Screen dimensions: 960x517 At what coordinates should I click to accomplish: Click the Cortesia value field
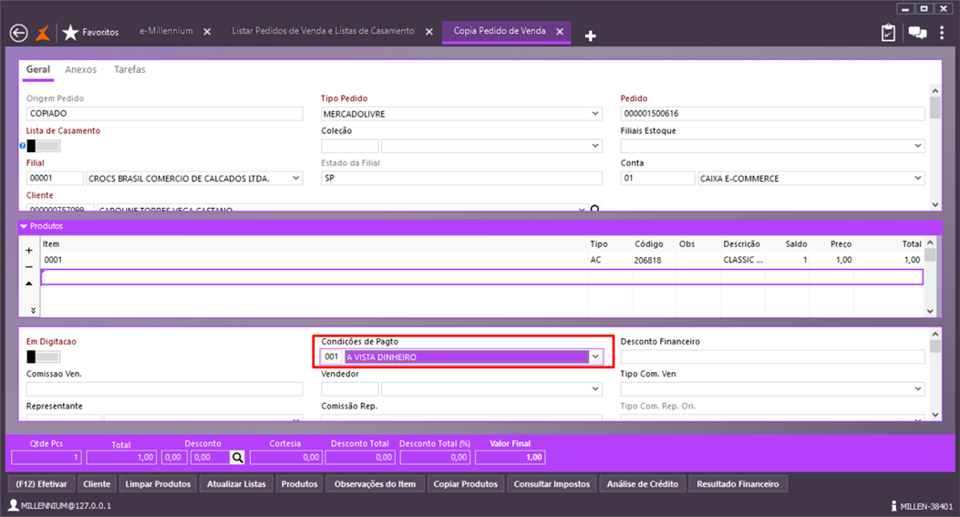(x=285, y=457)
